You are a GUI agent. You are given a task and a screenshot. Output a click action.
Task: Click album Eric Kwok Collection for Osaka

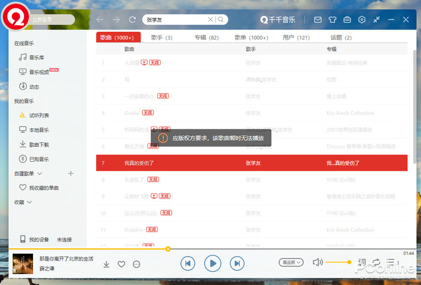point(350,113)
